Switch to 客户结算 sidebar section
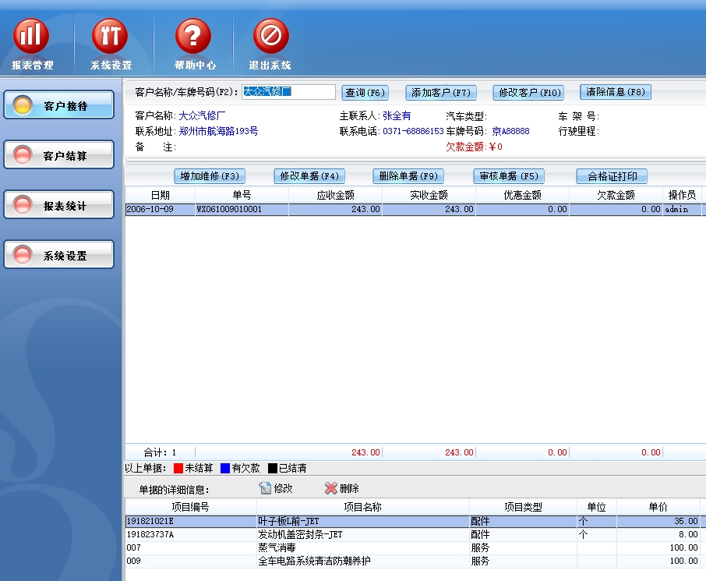This screenshot has height=581, width=706. pos(59,156)
